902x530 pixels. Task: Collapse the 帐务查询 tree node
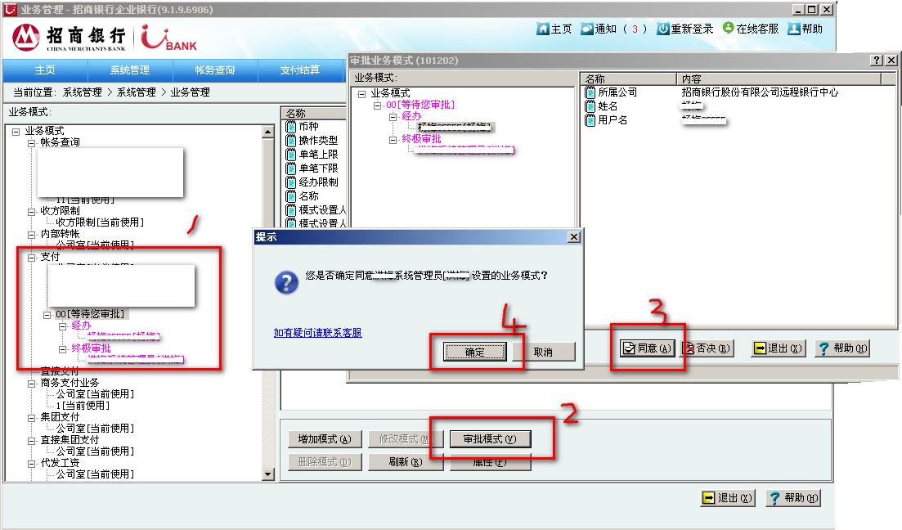tap(32, 142)
